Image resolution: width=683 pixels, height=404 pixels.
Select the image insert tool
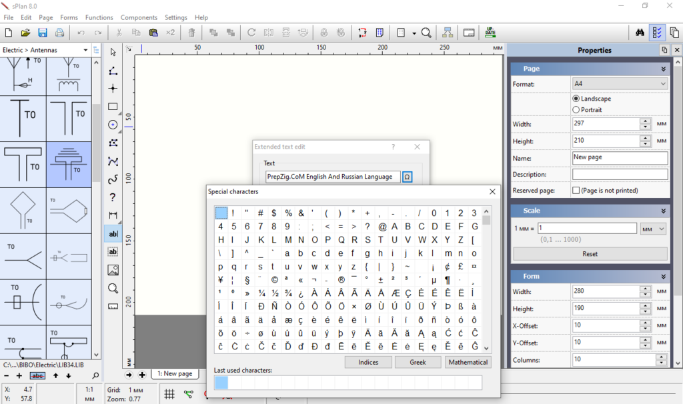113,270
